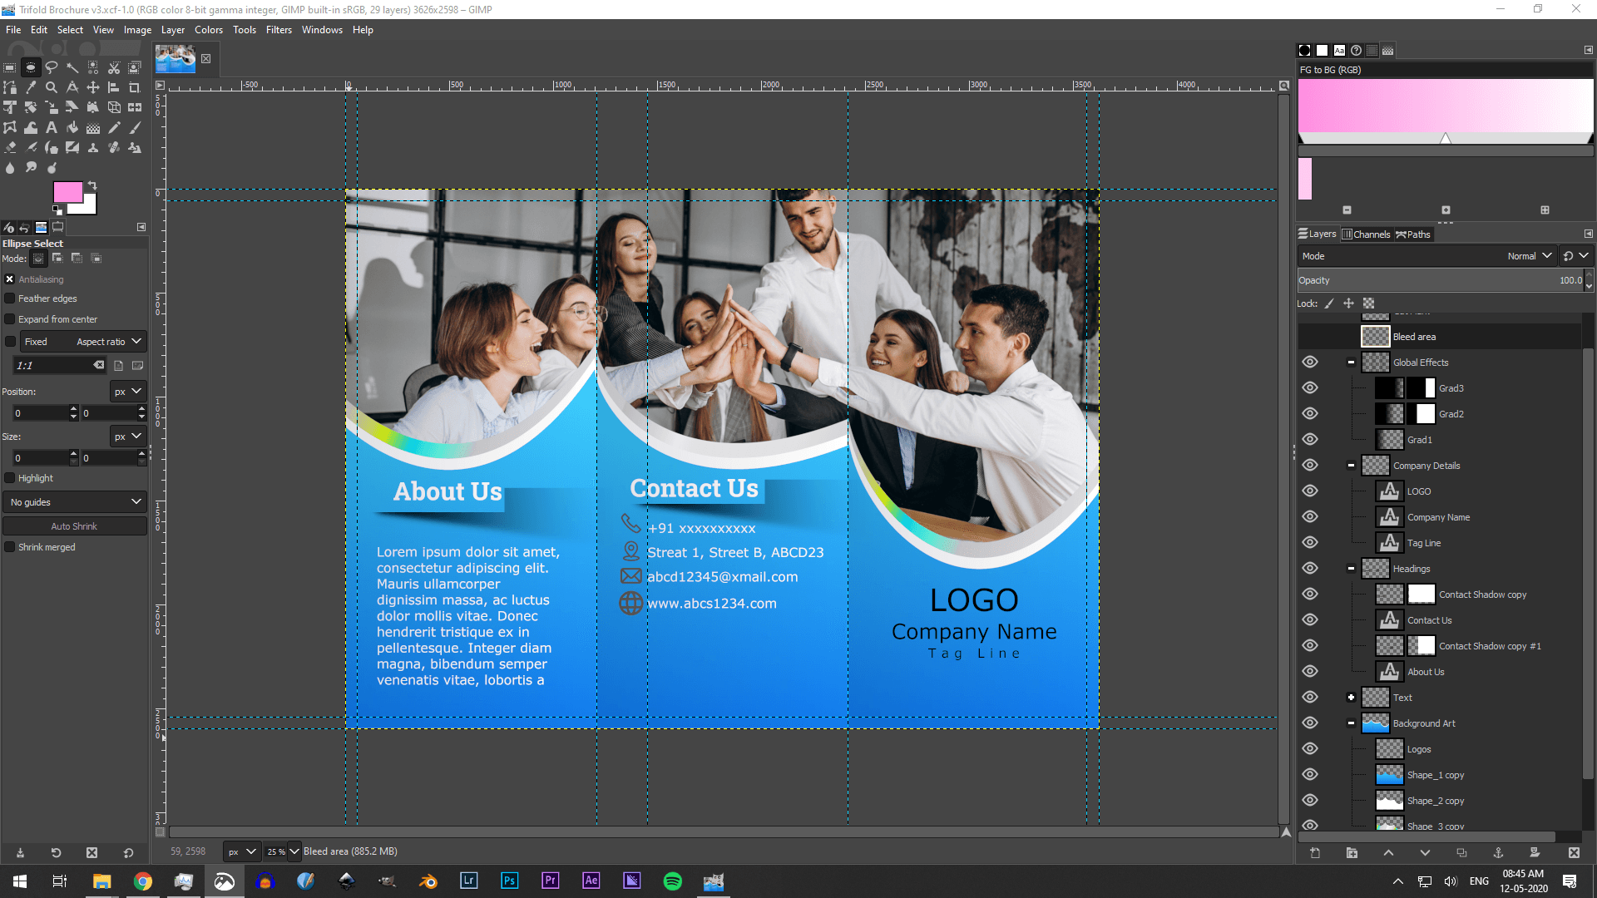Viewport: 1597px width, 898px height.
Task: Click the pink foreground color swatch
Action: pyautogui.click(x=67, y=190)
